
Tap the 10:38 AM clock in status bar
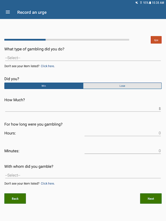click(x=158, y=3)
